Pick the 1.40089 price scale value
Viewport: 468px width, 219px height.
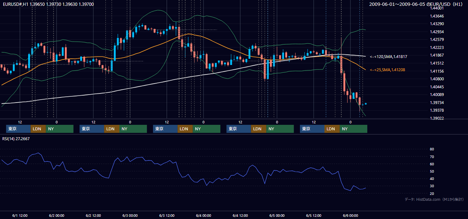[x=437, y=95]
